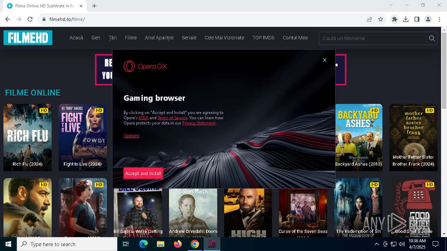Open File Explorer from the taskbar
447x251 pixels.
(x=160, y=244)
